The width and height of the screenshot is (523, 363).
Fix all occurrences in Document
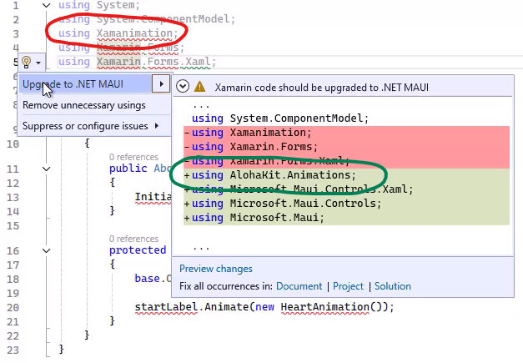(x=299, y=286)
